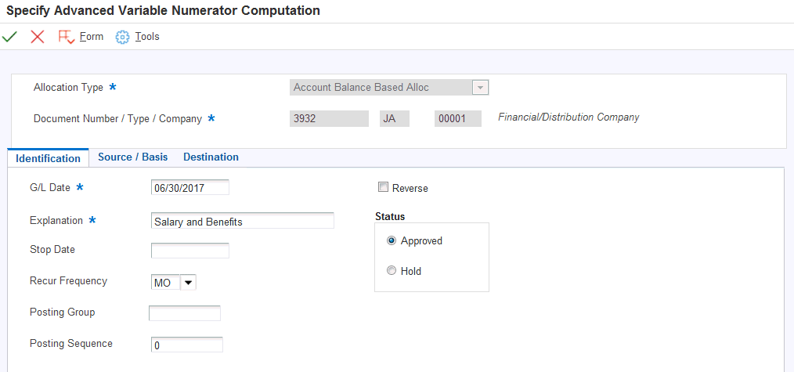The image size is (794, 372).
Task: Enable the Reverse checkbox
Action: point(383,188)
